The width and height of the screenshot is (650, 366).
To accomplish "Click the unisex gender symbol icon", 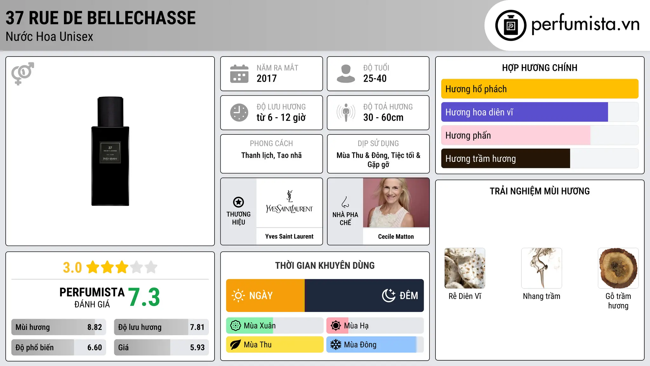I will [x=23, y=73].
